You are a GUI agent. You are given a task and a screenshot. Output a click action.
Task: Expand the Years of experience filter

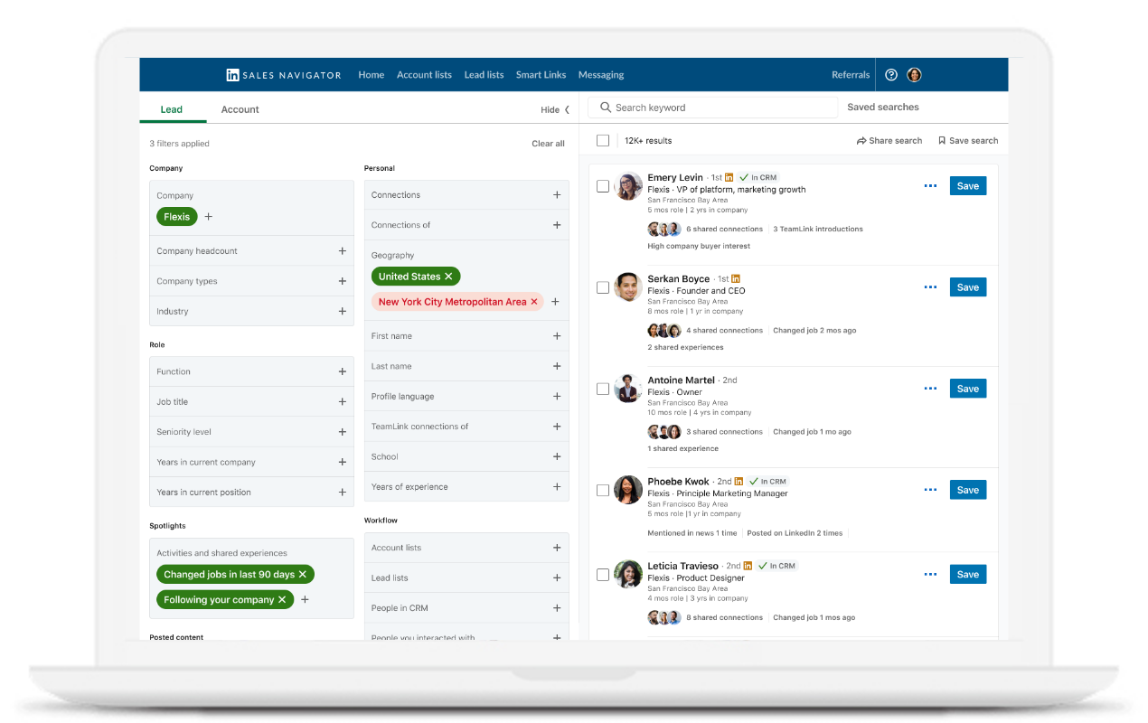[557, 487]
